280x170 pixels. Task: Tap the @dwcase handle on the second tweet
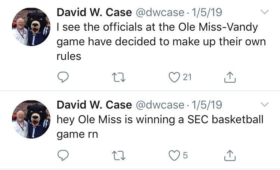[x=160, y=105]
